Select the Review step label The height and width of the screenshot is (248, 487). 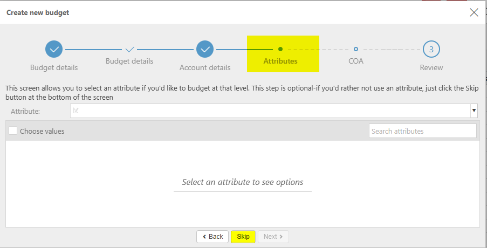pos(431,68)
